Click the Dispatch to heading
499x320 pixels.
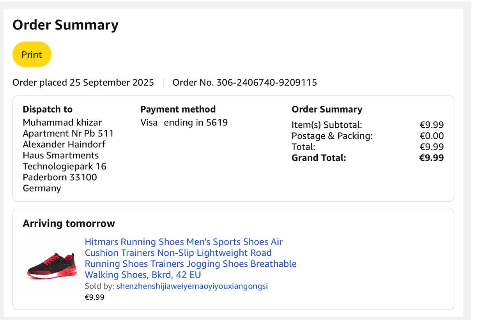pos(48,109)
